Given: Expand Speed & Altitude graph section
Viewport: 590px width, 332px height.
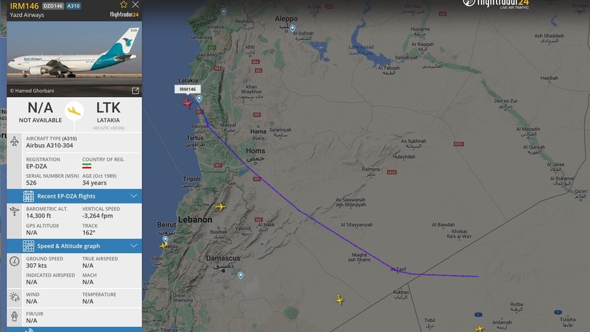Looking at the screenshot, I should point(74,246).
